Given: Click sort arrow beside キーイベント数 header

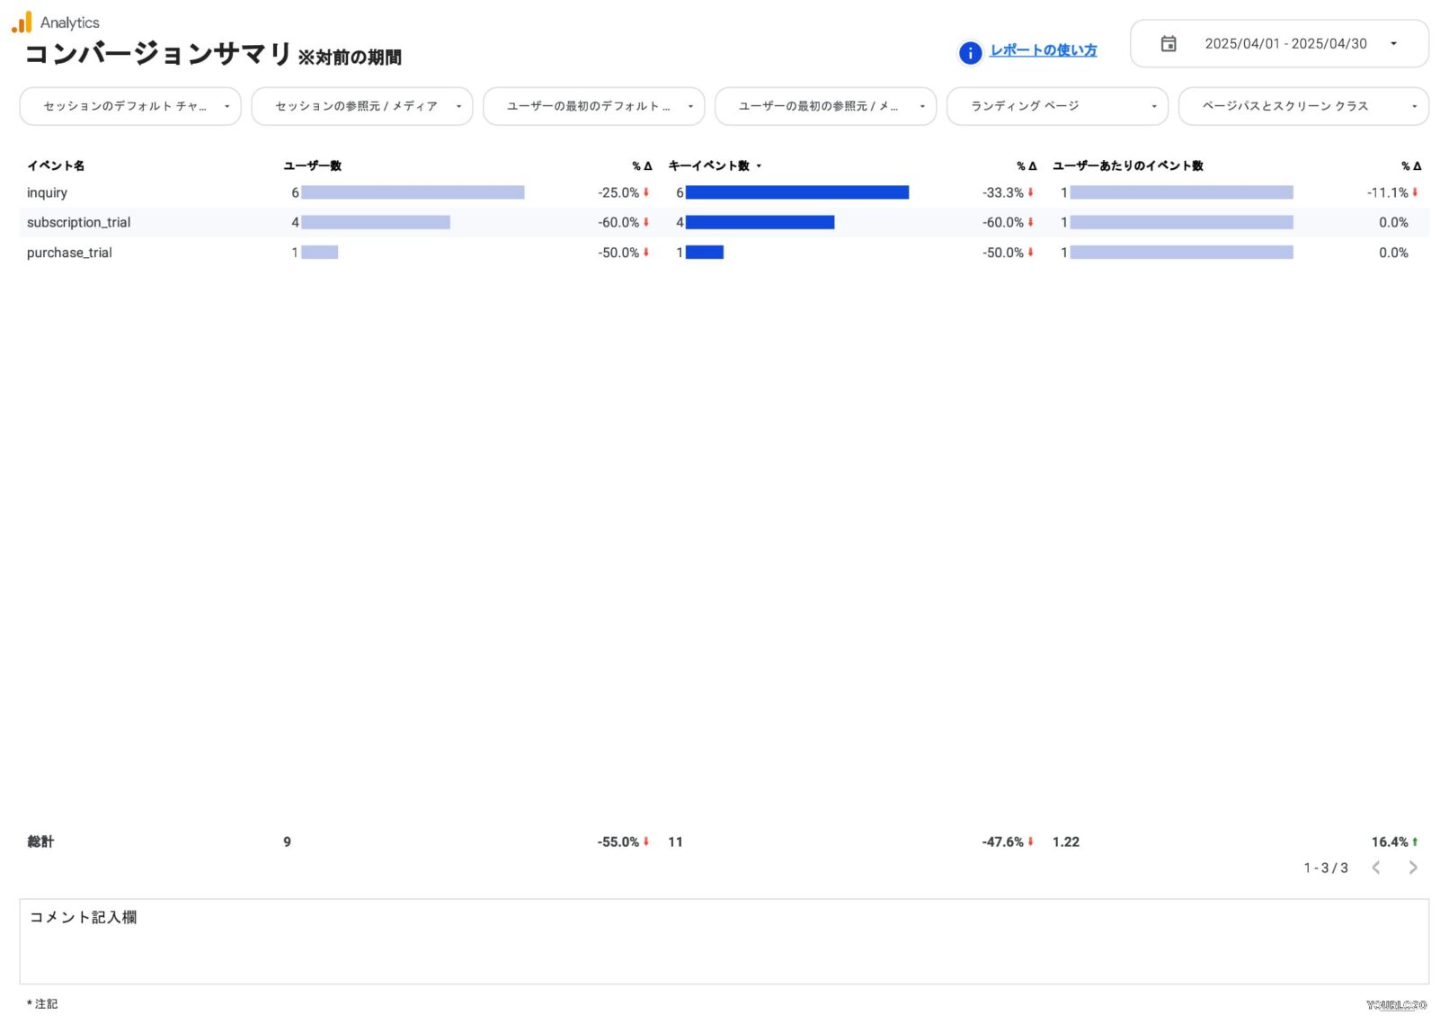Looking at the screenshot, I should pyautogui.click(x=759, y=166).
